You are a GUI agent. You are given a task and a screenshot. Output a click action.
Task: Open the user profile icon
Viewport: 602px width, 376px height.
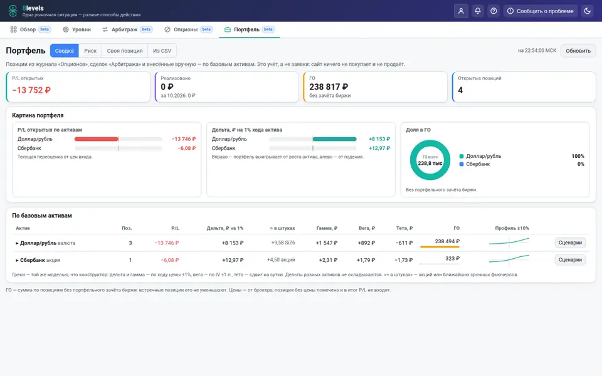point(461,11)
